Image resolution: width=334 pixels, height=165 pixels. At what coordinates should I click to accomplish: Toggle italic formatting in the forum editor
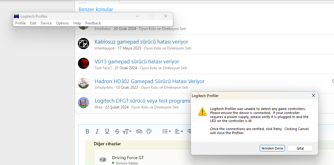[97, 132]
